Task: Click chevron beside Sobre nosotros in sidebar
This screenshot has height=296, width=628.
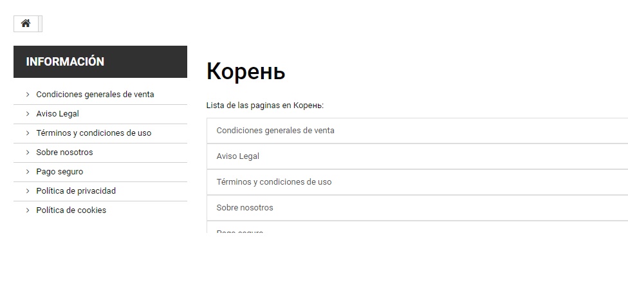Action: tap(28, 153)
